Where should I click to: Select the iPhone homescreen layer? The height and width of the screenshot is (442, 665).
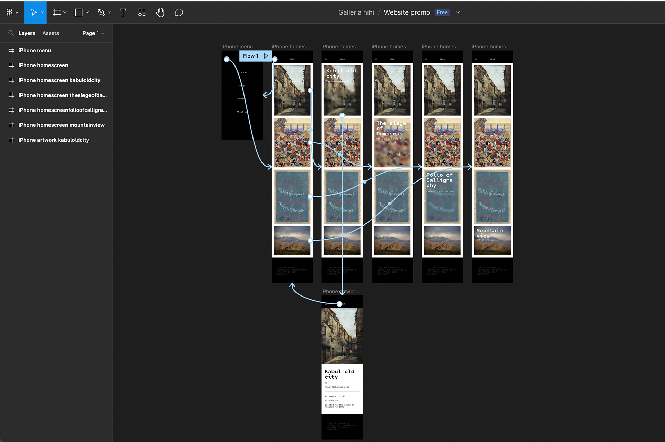coord(56,65)
